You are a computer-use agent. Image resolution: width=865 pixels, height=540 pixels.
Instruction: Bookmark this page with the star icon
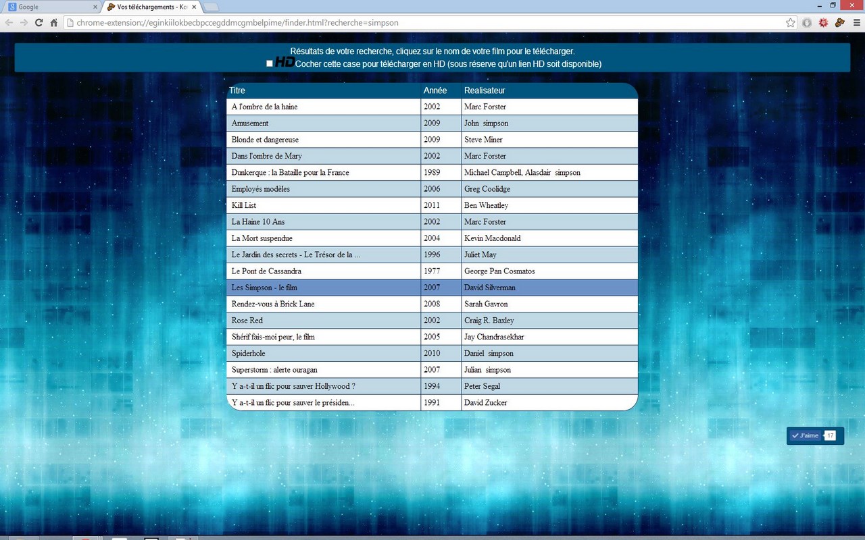click(x=791, y=22)
